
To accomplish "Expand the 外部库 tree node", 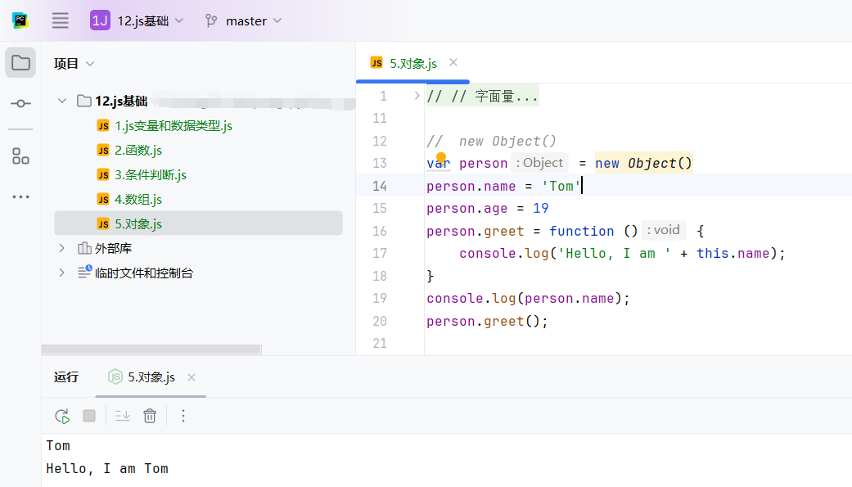I will coord(61,248).
